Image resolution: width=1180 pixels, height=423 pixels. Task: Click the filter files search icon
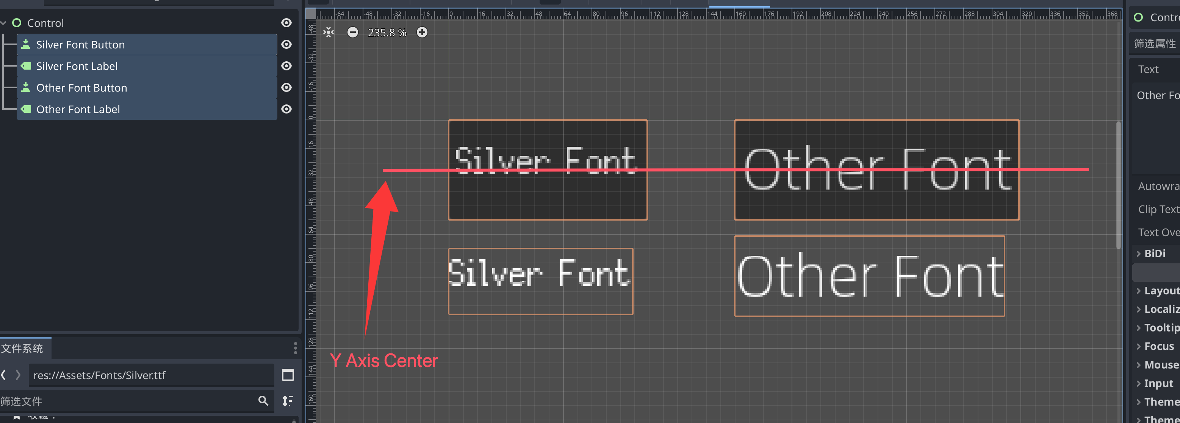click(263, 401)
